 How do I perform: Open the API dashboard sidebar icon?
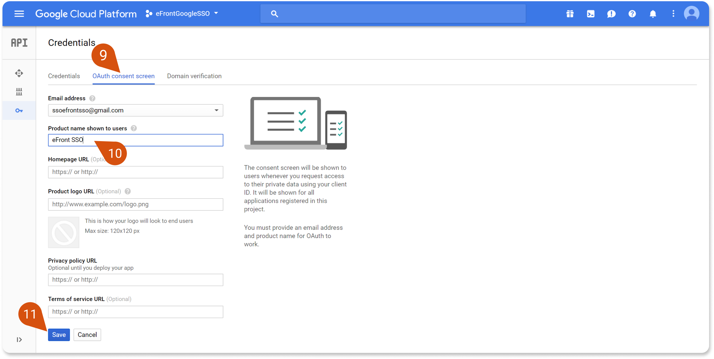pos(19,73)
